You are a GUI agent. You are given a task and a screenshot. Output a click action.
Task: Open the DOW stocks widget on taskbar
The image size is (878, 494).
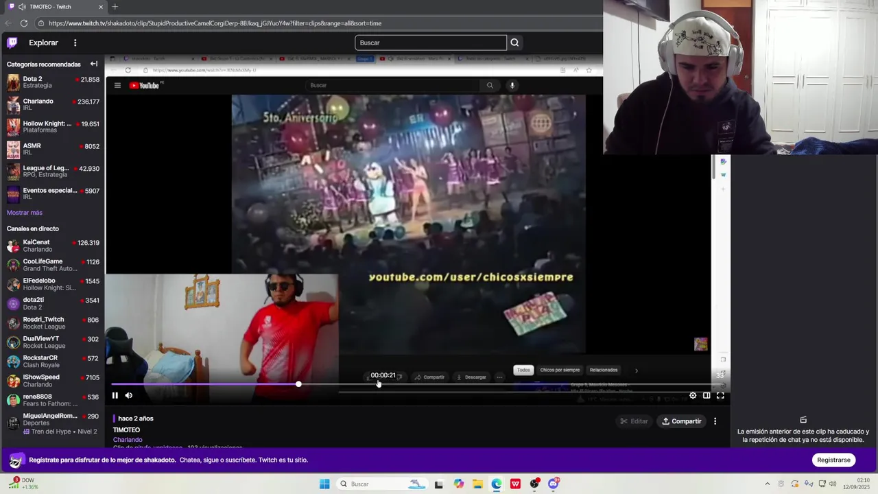(x=22, y=484)
